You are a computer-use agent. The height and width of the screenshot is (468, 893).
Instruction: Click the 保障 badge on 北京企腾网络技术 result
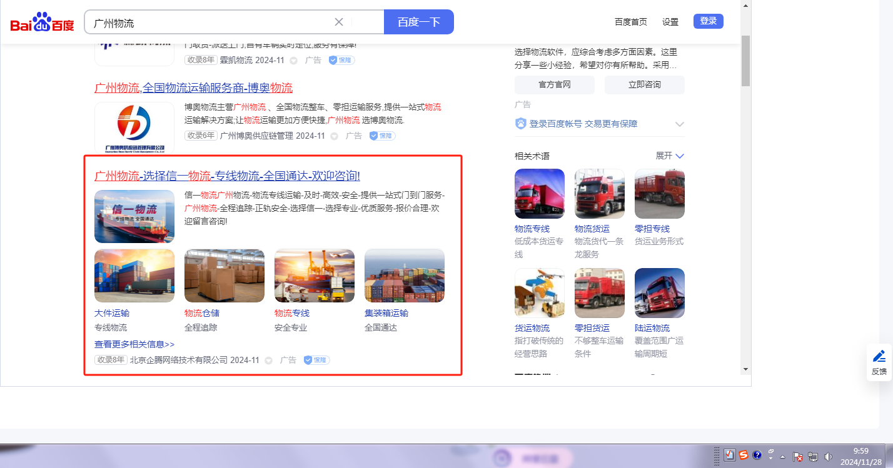click(x=316, y=360)
